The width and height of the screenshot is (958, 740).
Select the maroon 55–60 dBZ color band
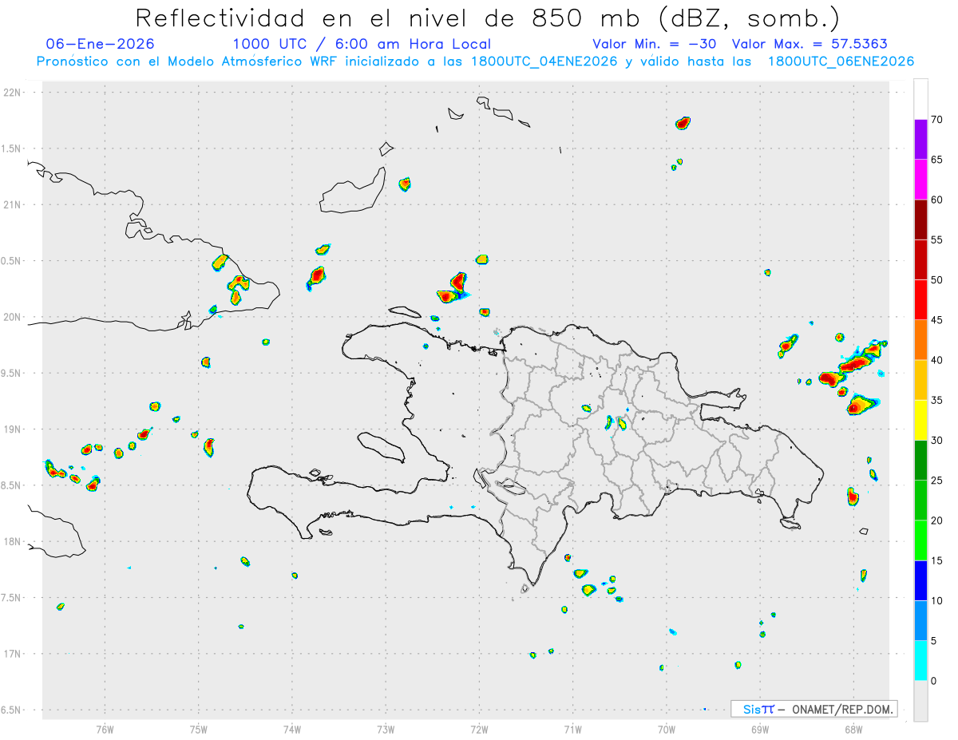pos(920,220)
